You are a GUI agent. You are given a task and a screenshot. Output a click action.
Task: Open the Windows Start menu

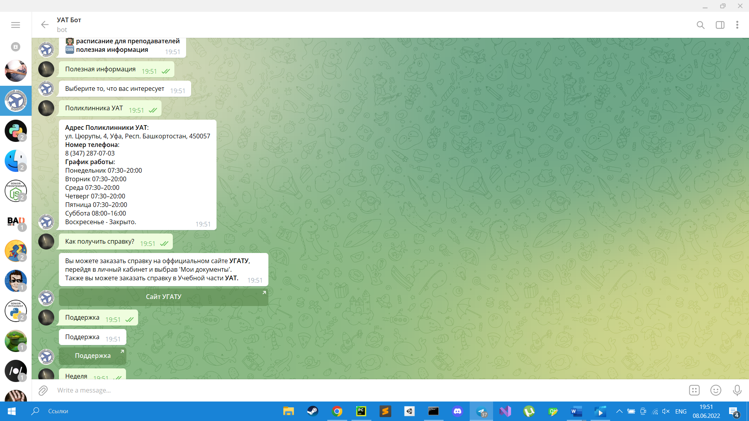point(12,411)
